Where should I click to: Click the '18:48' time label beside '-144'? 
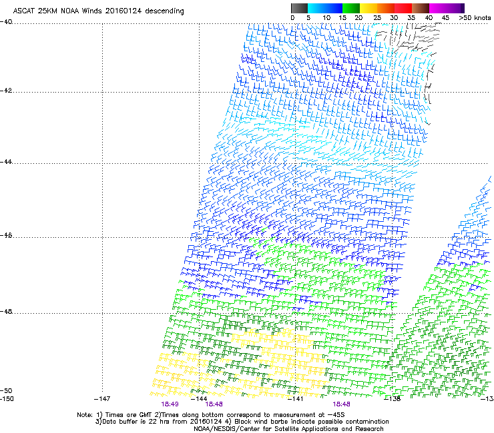click(x=214, y=404)
